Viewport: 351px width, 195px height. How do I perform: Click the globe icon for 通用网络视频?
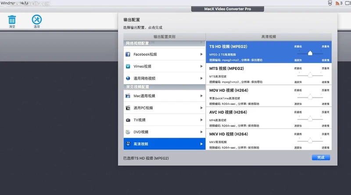(x=128, y=78)
